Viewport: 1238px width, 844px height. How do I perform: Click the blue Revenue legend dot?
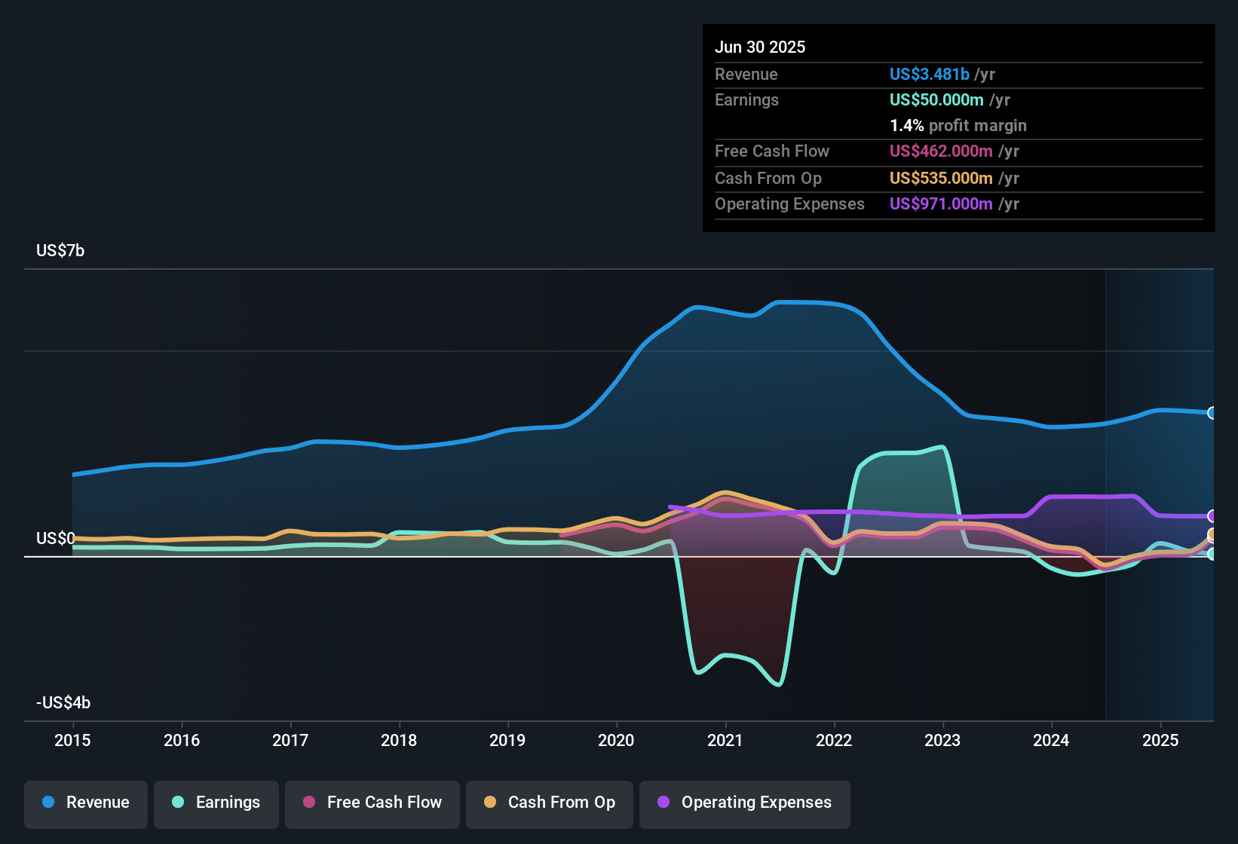click(48, 802)
